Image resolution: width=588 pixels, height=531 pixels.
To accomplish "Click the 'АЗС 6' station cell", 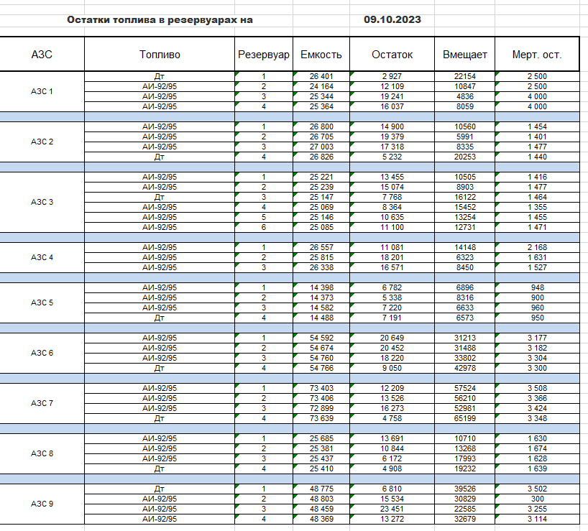I will [42, 353].
